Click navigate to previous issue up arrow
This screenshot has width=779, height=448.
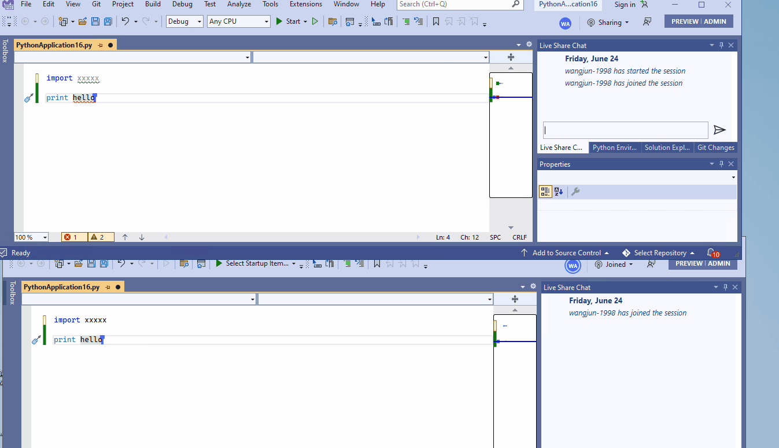(x=125, y=237)
